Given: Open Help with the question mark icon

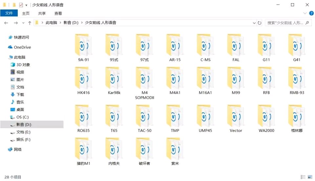Looking at the screenshot, I should click(311, 13).
